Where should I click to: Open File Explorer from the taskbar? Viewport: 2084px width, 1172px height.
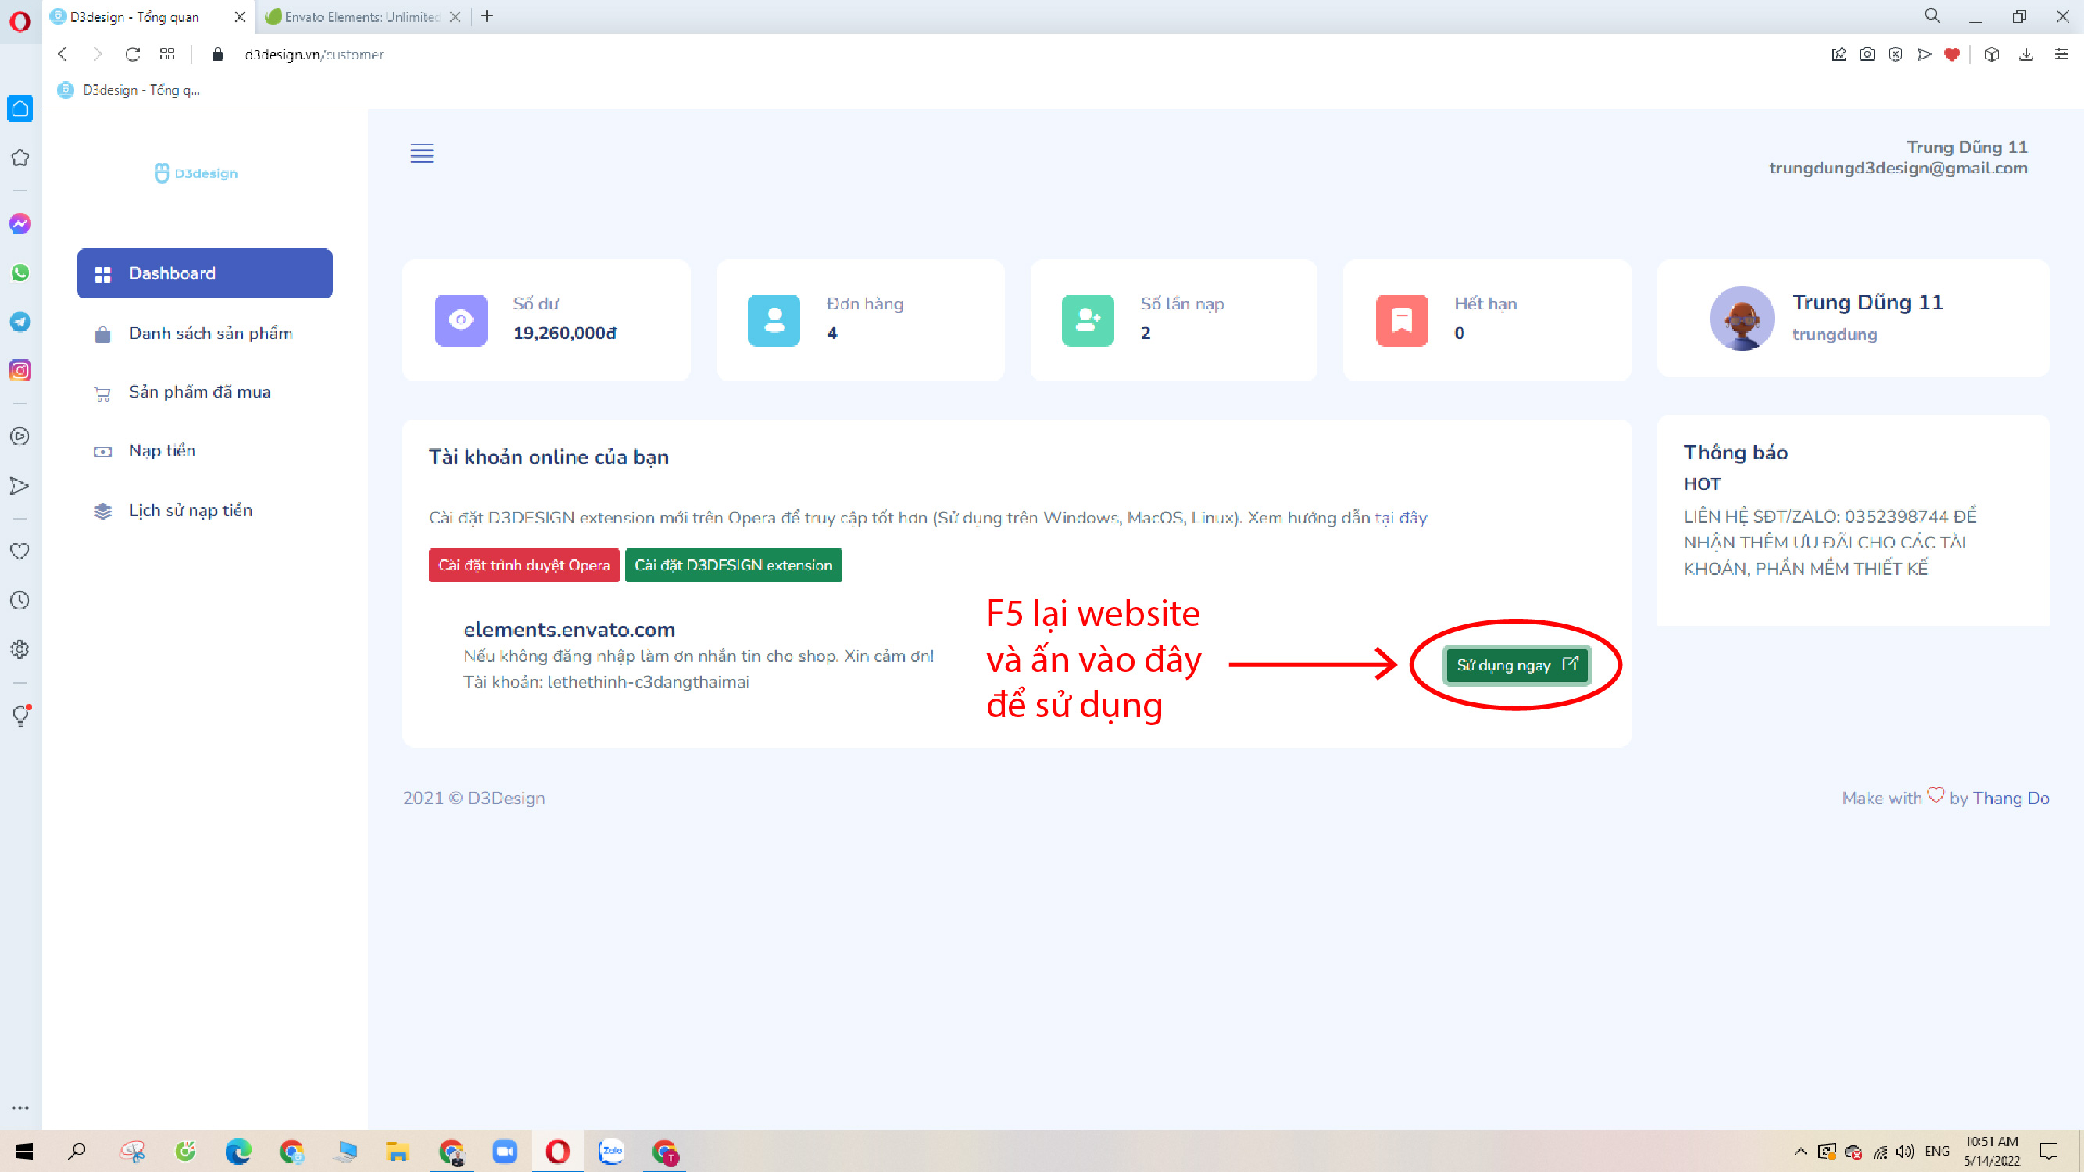(397, 1151)
